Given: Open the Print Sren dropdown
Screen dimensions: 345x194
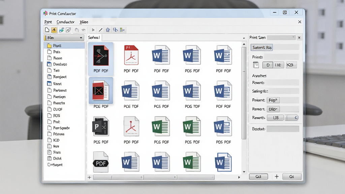Looking at the screenshot, I should tap(281, 38).
